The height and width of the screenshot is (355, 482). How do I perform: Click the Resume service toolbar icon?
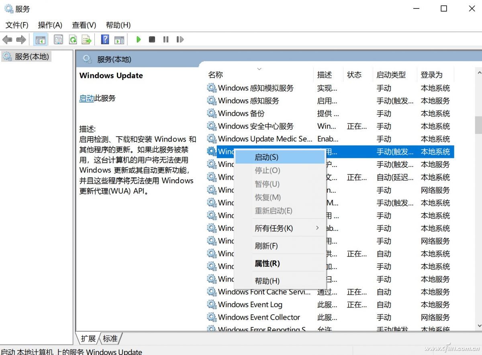[180, 39]
